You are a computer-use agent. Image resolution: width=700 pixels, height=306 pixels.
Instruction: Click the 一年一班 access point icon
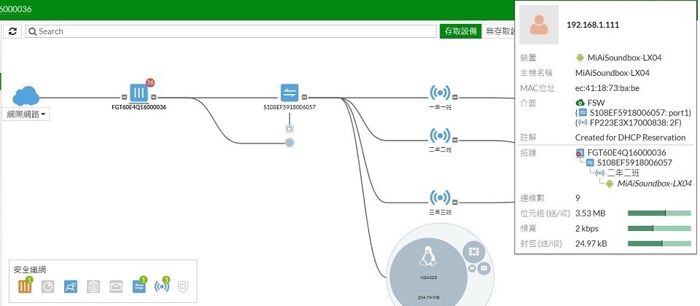(x=440, y=93)
